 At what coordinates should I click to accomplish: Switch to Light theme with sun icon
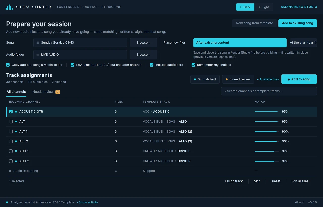[x=264, y=7]
